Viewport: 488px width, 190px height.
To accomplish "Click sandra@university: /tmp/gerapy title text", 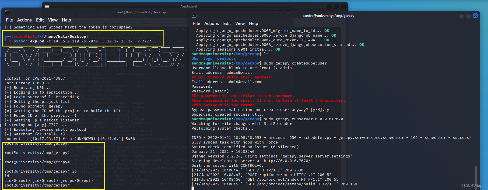I will pos(328,16).
